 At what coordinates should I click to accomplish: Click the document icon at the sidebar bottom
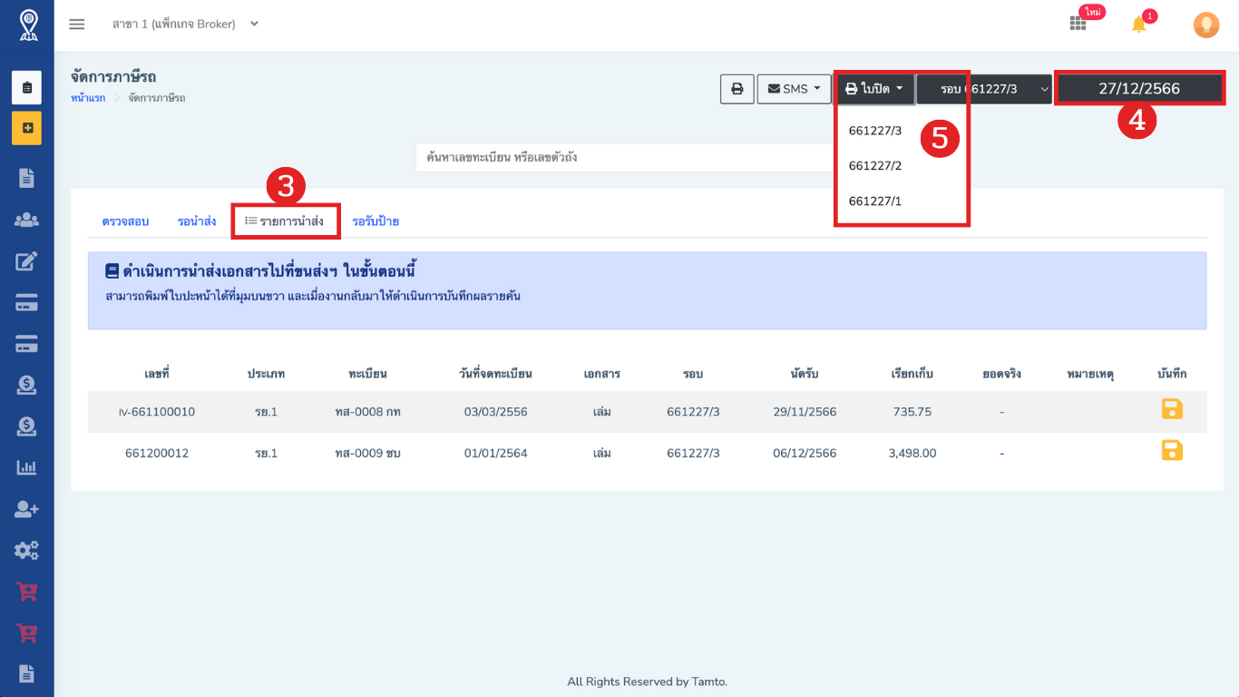pyautogui.click(x=27, y=673)
